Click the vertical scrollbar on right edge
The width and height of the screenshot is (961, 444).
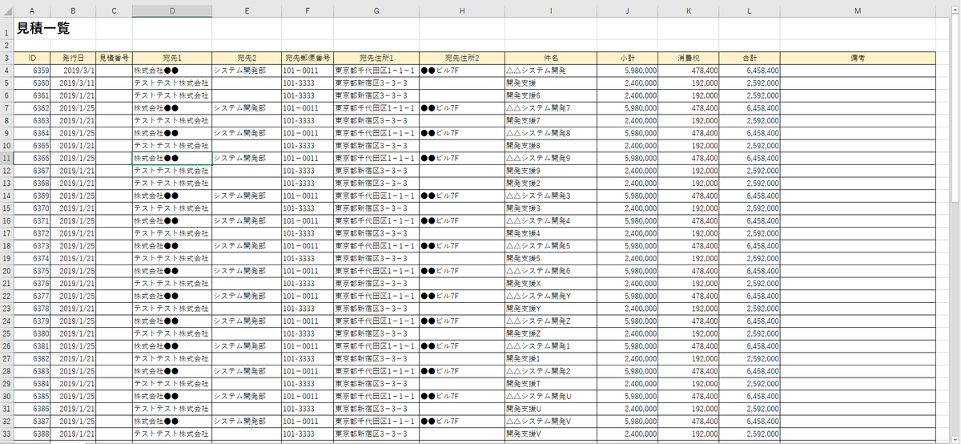point(956,224)
